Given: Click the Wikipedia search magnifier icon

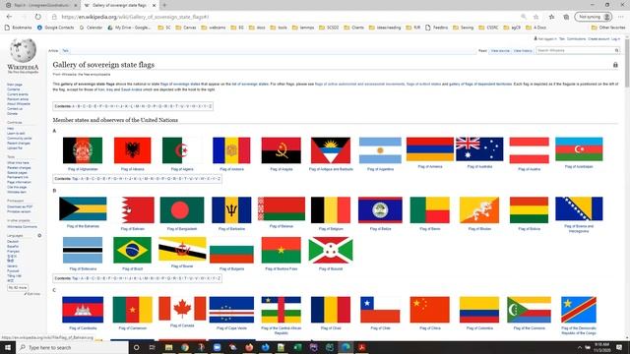Looking at the screenshot, I should point(616,50).
